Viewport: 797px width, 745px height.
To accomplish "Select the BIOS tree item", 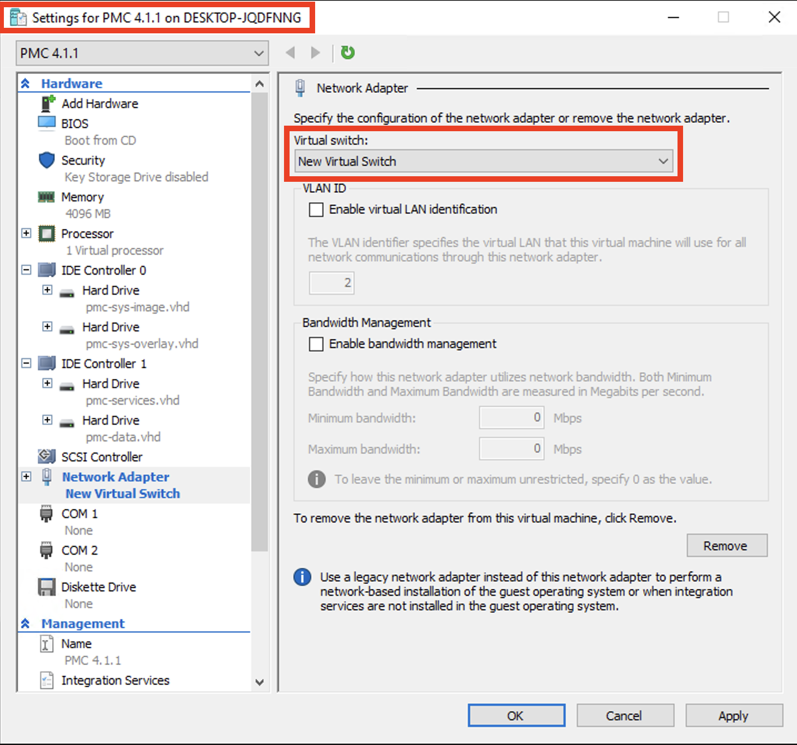I will [75, 123].
